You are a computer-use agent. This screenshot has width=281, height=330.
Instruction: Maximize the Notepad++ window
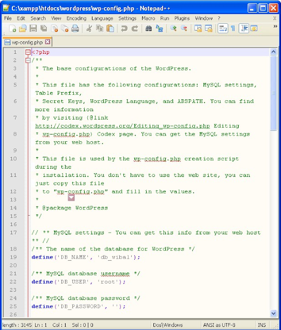point(263,8)
